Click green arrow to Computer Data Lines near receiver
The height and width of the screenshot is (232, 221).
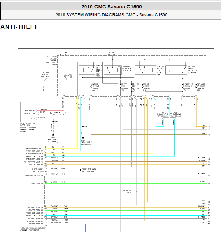[51, 113]
